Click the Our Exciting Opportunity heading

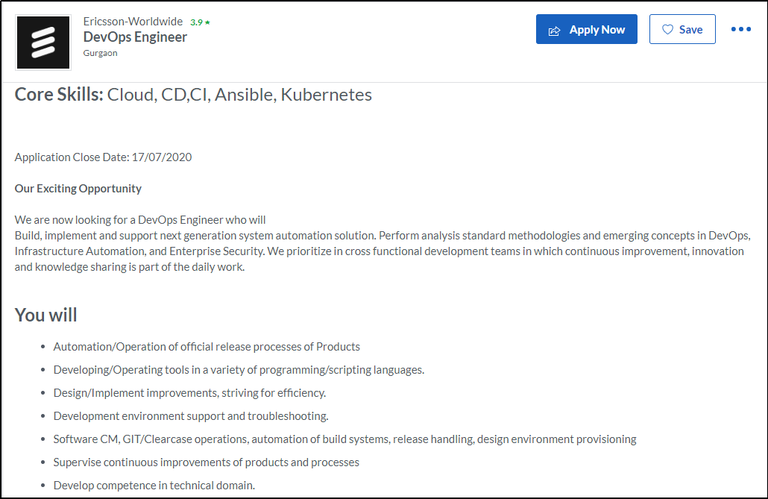pos(78,189)
